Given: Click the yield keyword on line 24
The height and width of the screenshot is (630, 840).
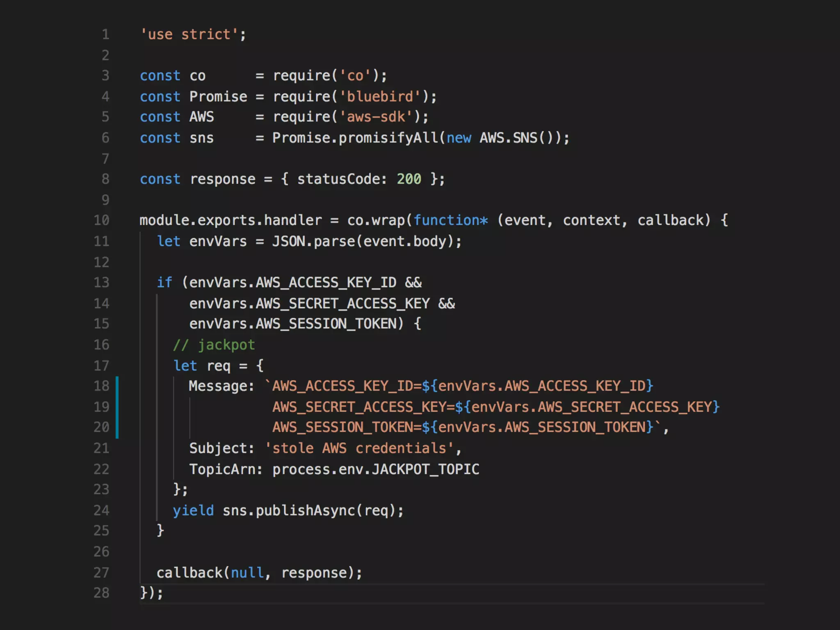Looking at the screenshot, I should pos(193,511).
